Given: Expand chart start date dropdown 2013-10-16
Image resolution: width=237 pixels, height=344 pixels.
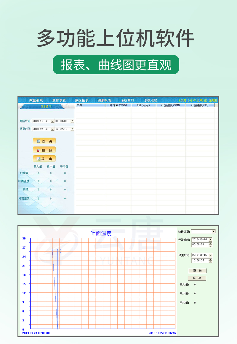Looking at the screenshot, I should point(210,240).
